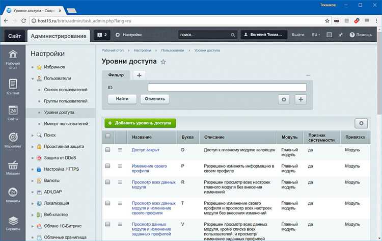Image resolution: width=382 pixels, height=241 pixels.
Task: Select the Фильтр tab
Action: 116,75
